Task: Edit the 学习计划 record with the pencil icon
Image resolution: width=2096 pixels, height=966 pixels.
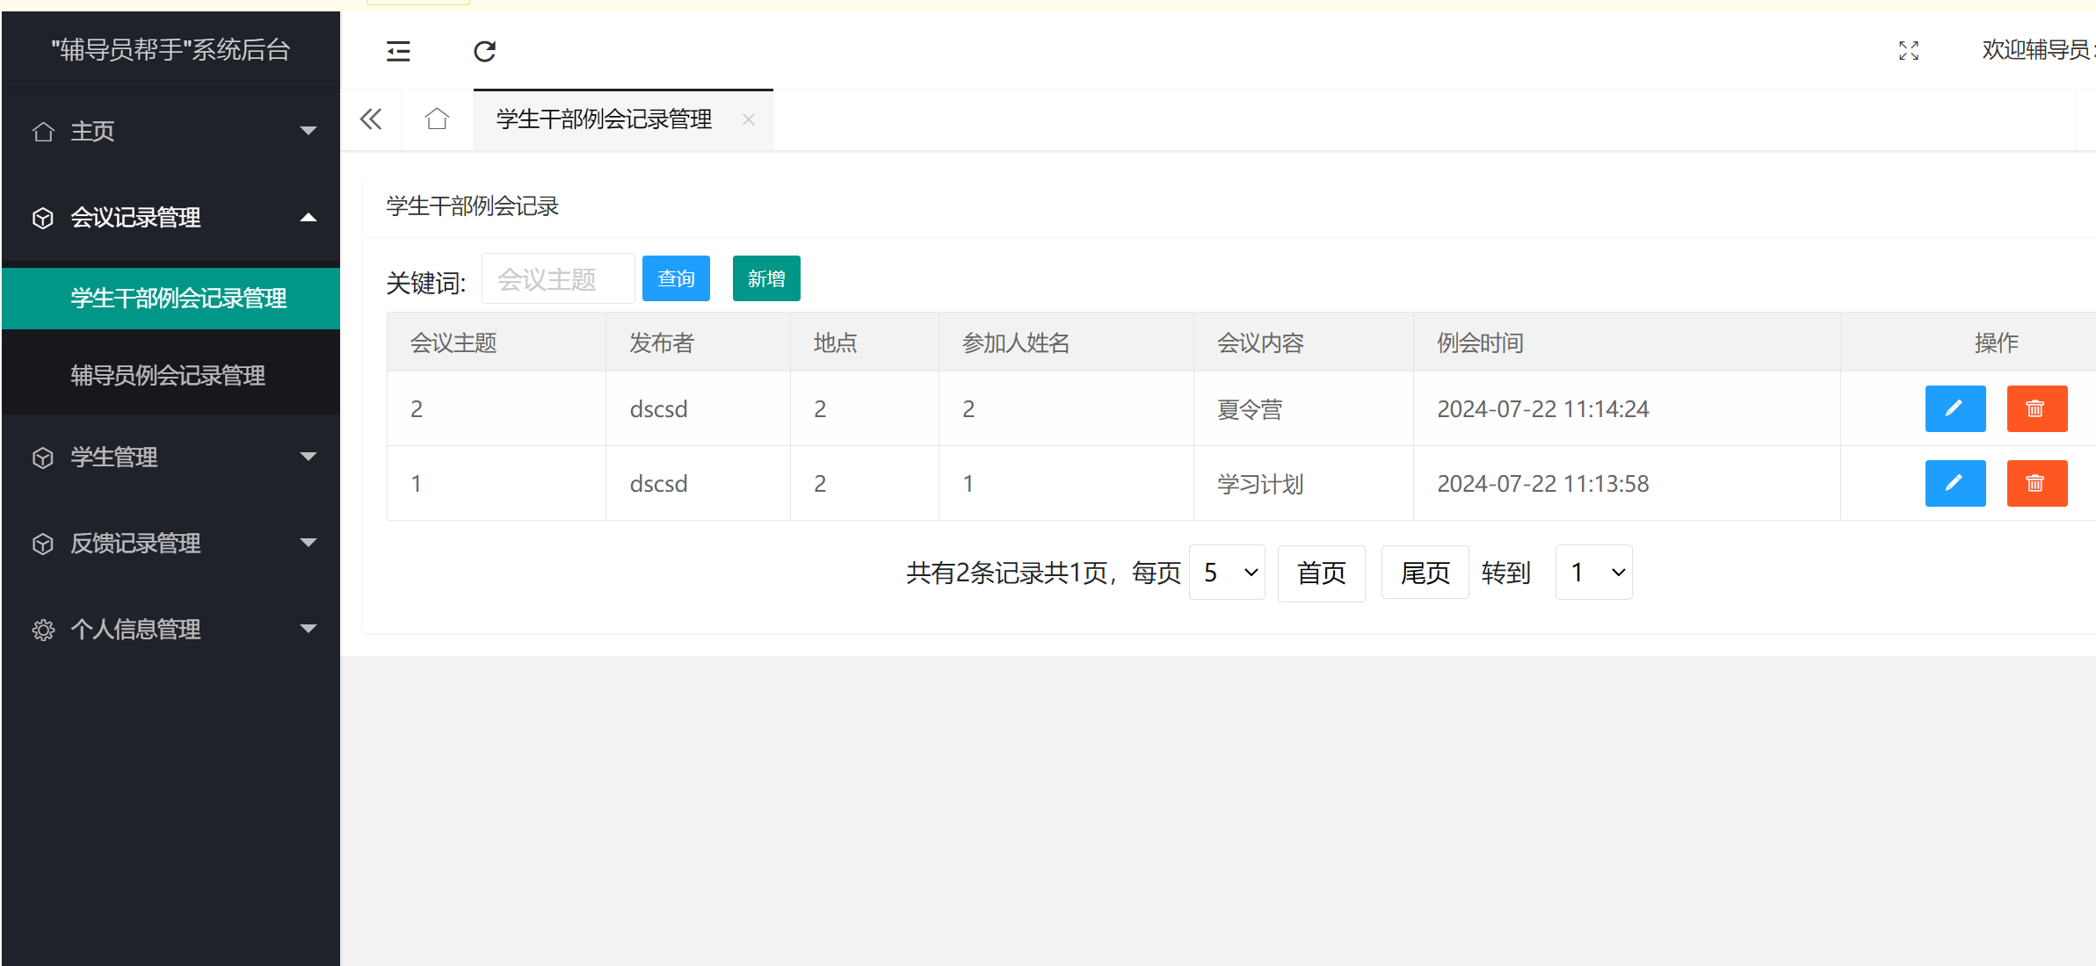Action: coord(1955,483)
